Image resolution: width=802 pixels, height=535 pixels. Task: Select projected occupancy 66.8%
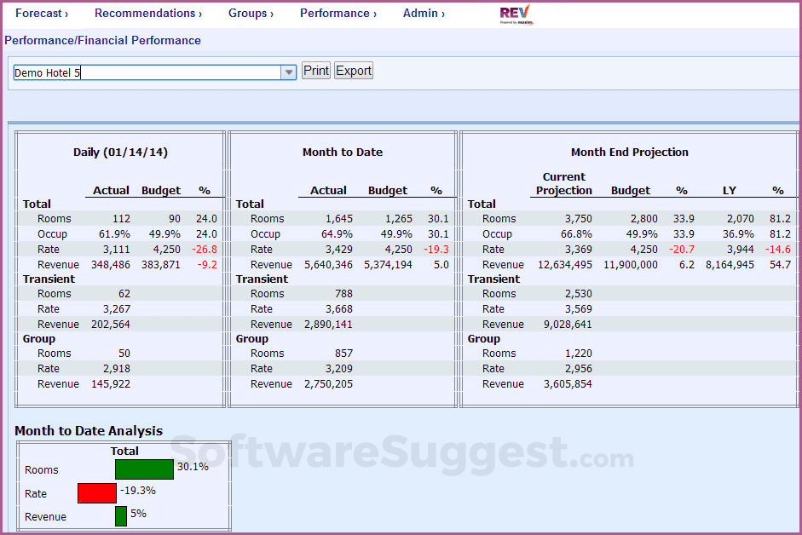click(576, 233)
